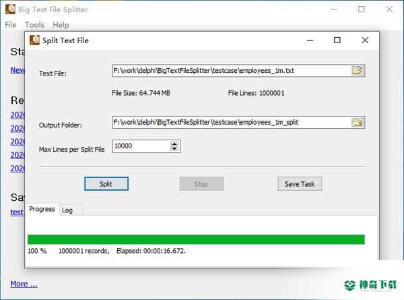Open the File menu
Screen dimensions: 404x300
(x=11, y=25)
